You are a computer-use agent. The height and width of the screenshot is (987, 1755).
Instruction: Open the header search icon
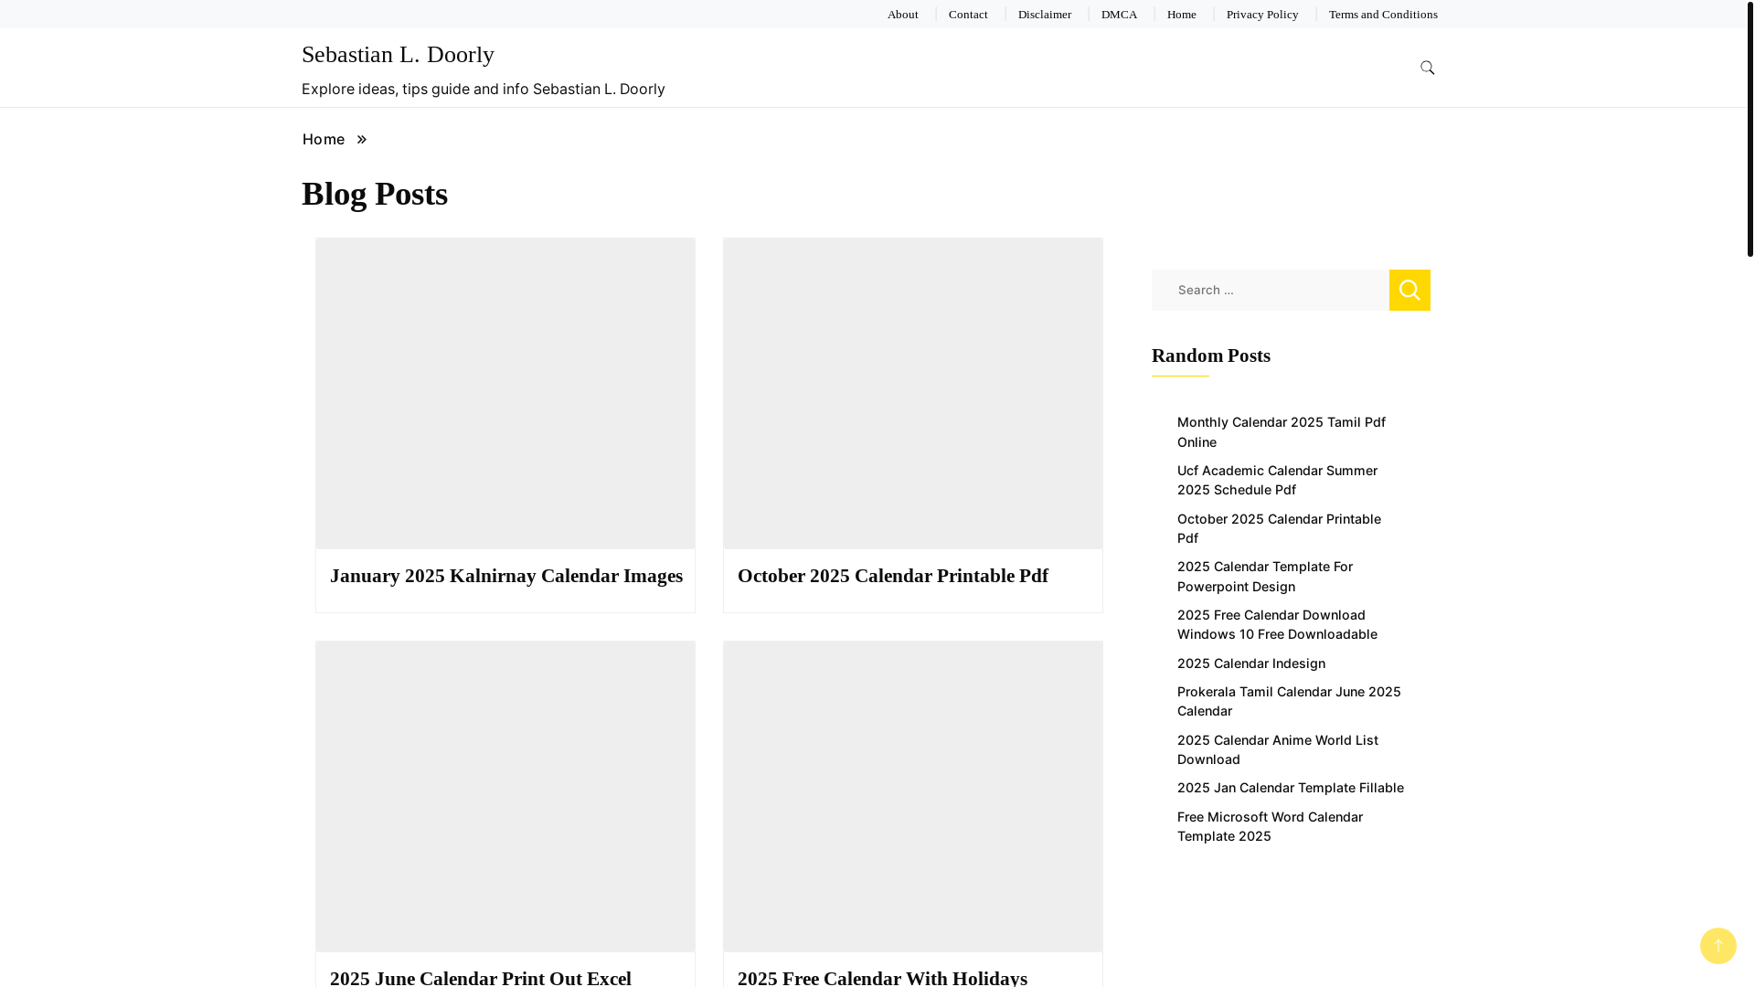pyautogui.click(x=1427, y=68)
